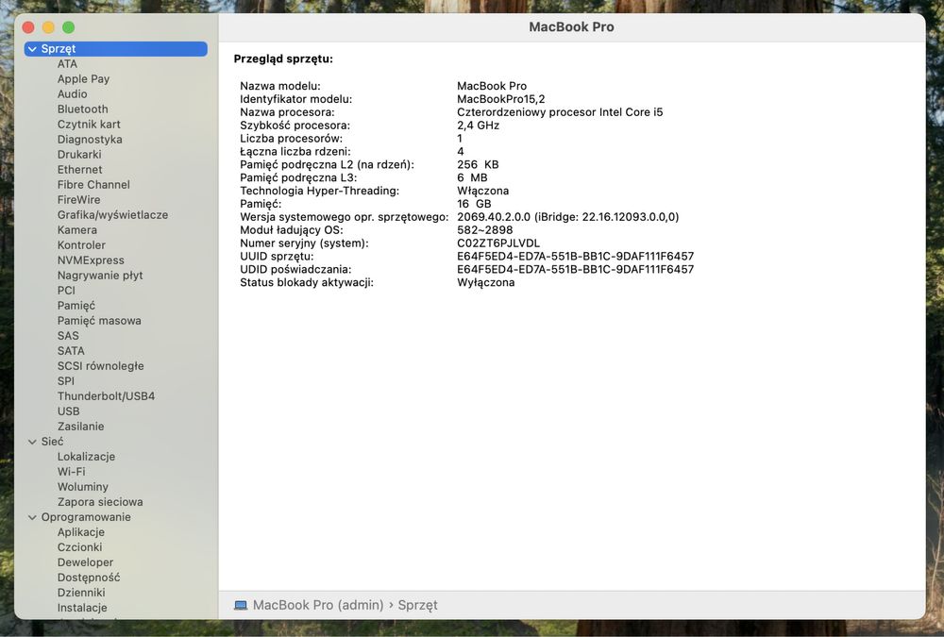Viewport: 944px width, 637px height.
Task: Select Ethernet in the sidebar
Action: click(79, 169)
